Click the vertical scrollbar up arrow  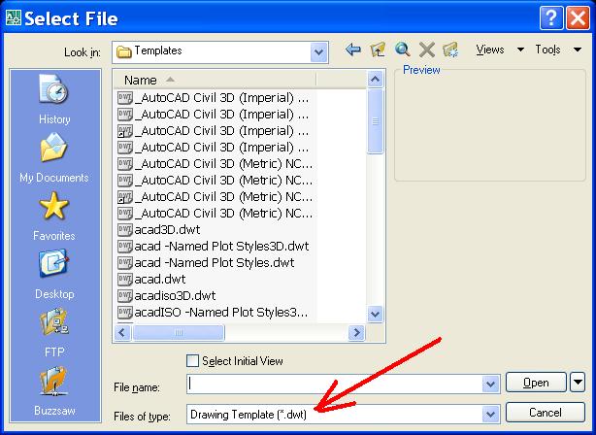pyautogui.click(x=375, y=79)
